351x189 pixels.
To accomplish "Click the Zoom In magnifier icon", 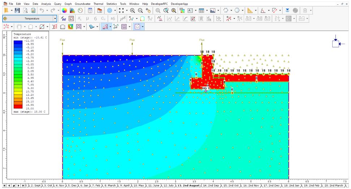I will pyautogui.click(x=132, y=11).
